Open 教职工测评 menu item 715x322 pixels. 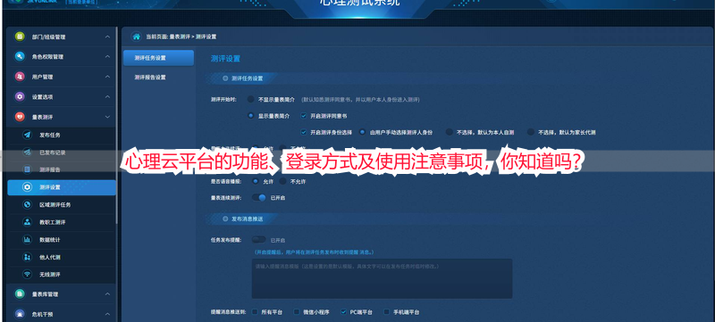tap(62, 222)
